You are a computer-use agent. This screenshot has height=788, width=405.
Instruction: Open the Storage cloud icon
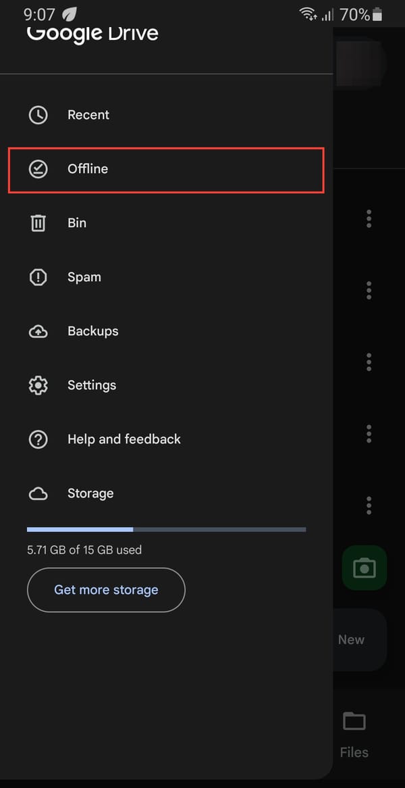(x=38, y=493)
